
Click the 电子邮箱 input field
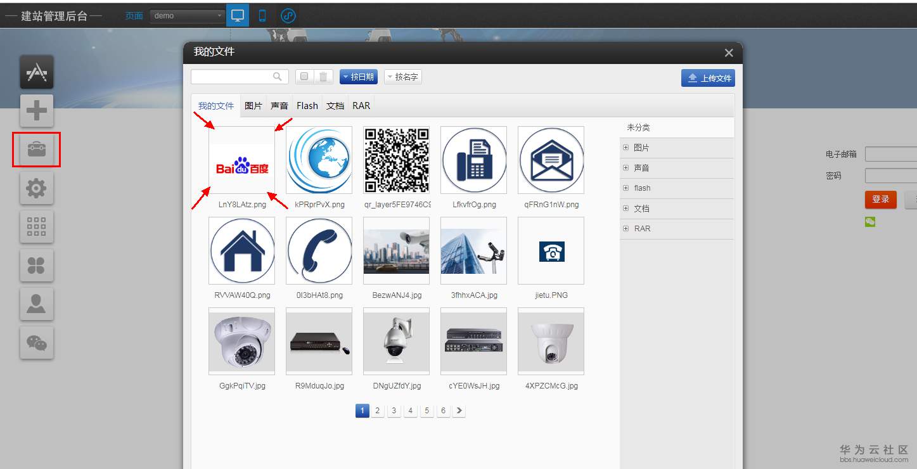pos(891,154)
